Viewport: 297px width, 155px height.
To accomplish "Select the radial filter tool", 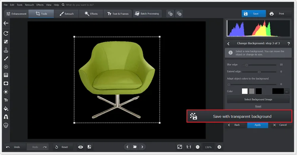I will pos(6,67).
